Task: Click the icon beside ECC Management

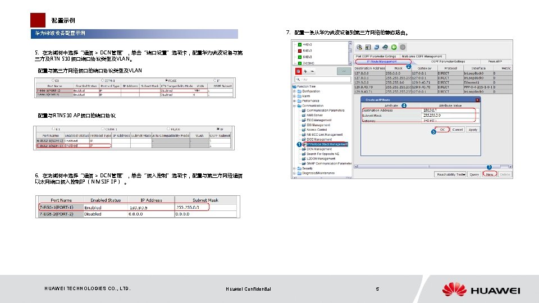Action: [304, 120]
